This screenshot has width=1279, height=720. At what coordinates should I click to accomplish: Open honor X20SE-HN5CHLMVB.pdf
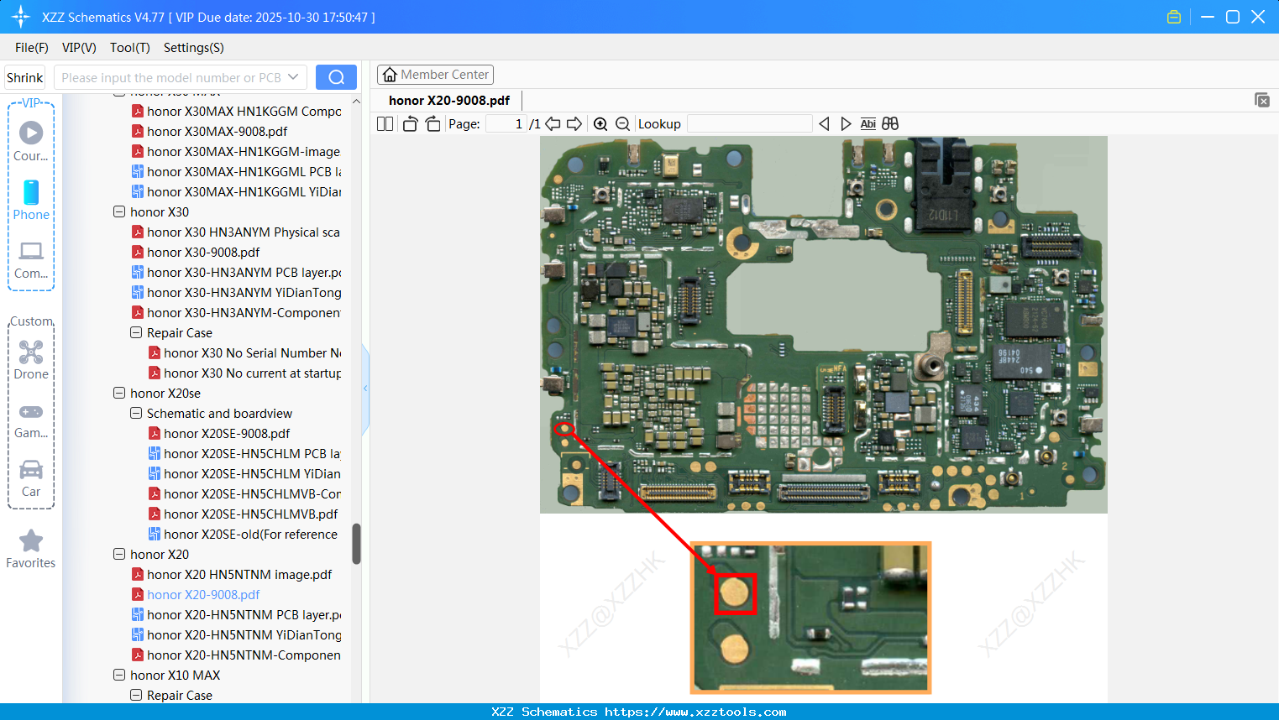(250, 514)
